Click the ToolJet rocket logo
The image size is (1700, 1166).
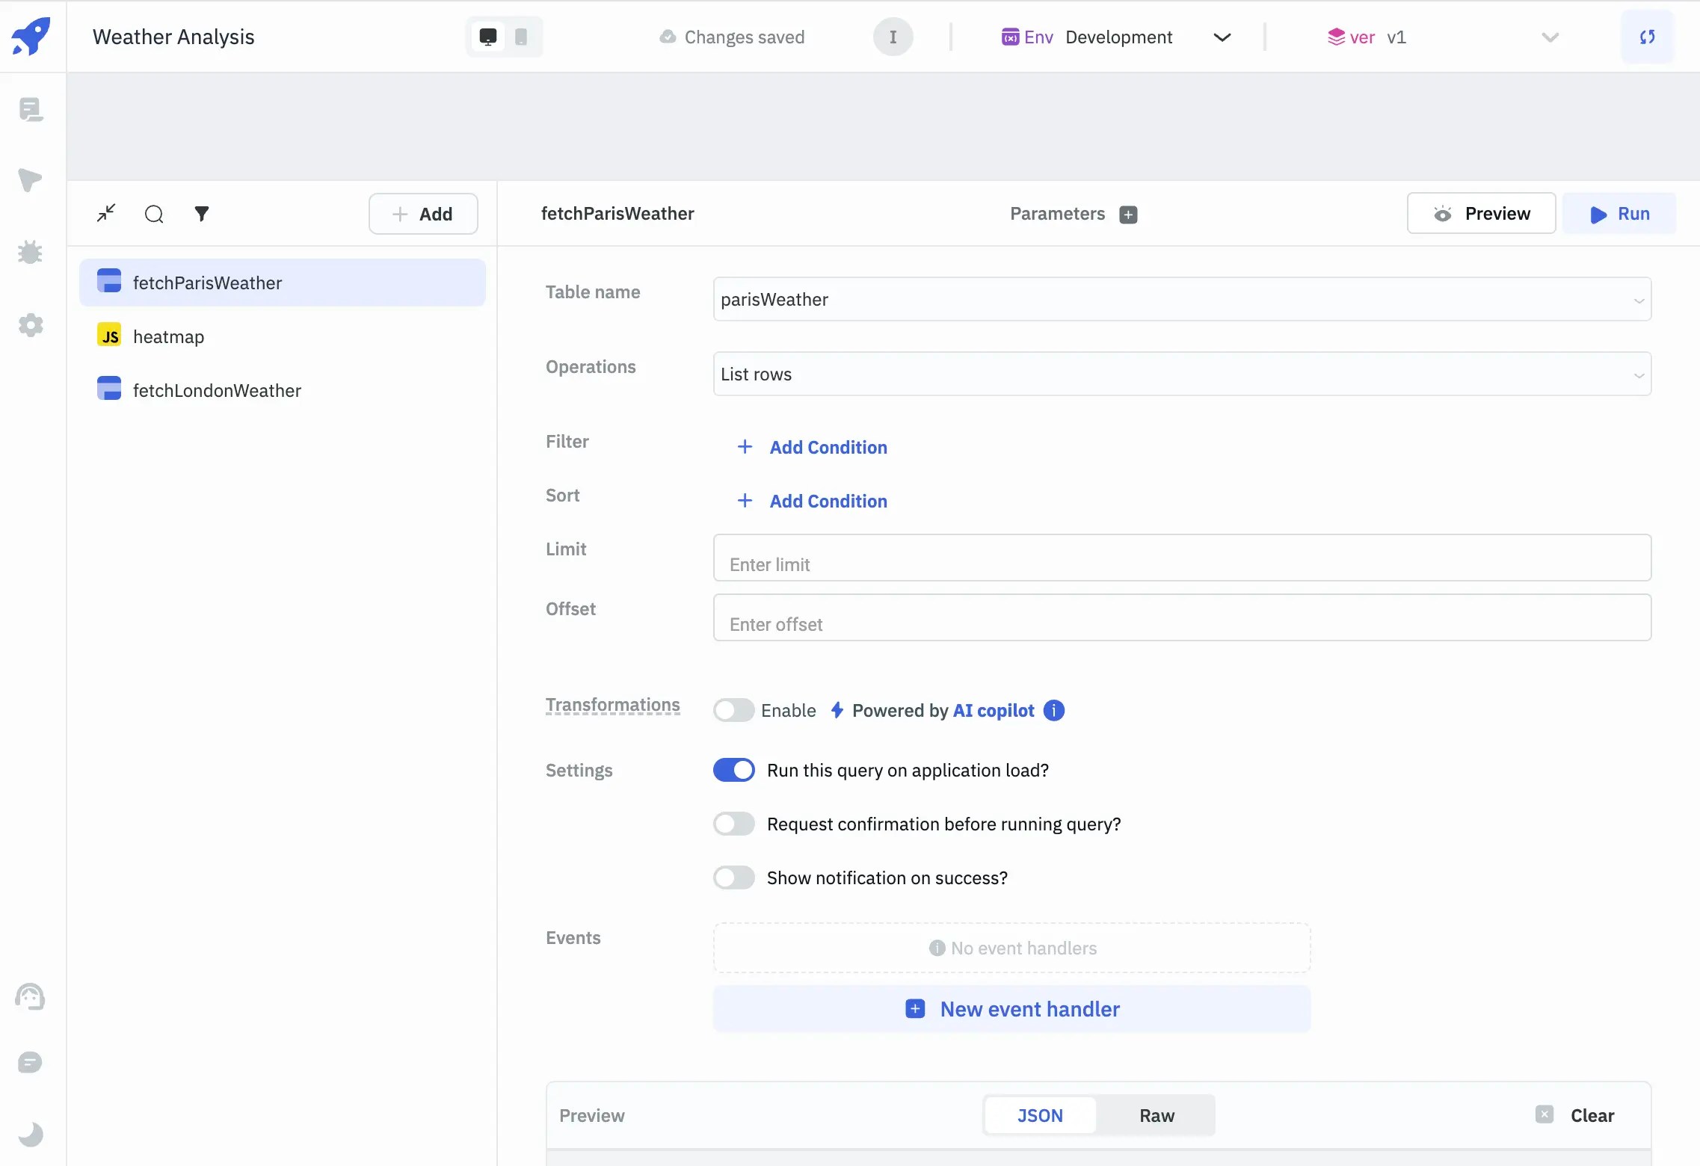[x=31, y=36]
